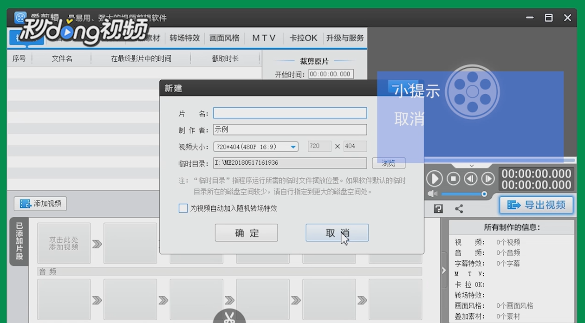Click the scissors cut icon at bottom
Viewport: 585px width, 323px height.
pos(229,317)
